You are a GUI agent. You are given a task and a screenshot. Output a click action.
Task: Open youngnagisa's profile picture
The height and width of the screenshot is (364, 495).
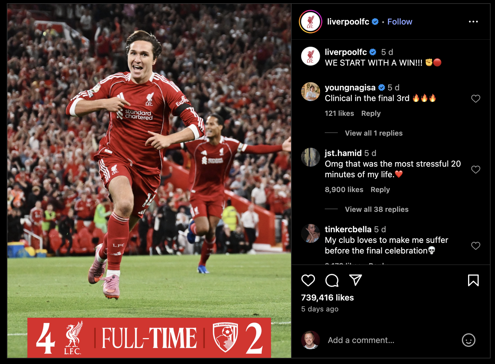[310, 92]
